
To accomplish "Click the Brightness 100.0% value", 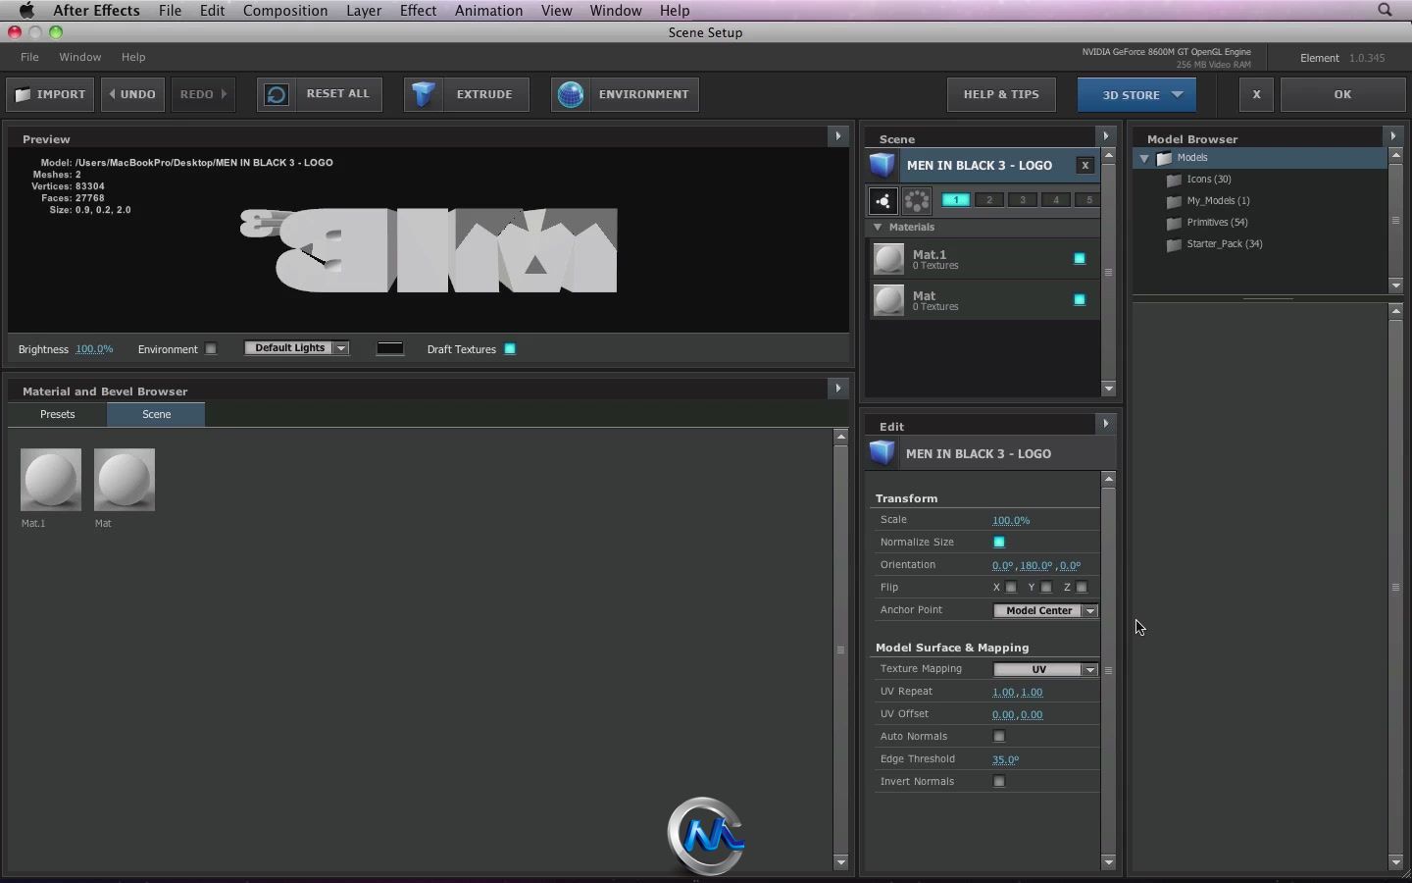I will coord(94,349).
